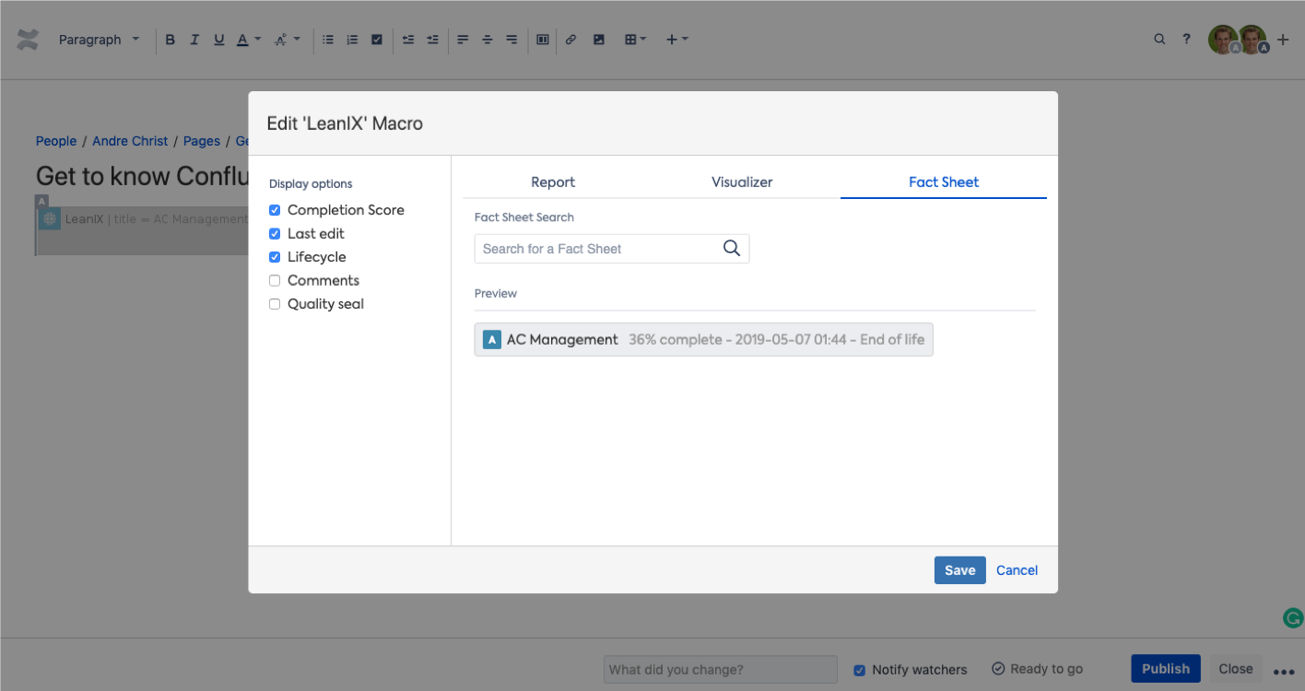
Task: Uncheck the Last edit option
Action: [x=275, y=234]
